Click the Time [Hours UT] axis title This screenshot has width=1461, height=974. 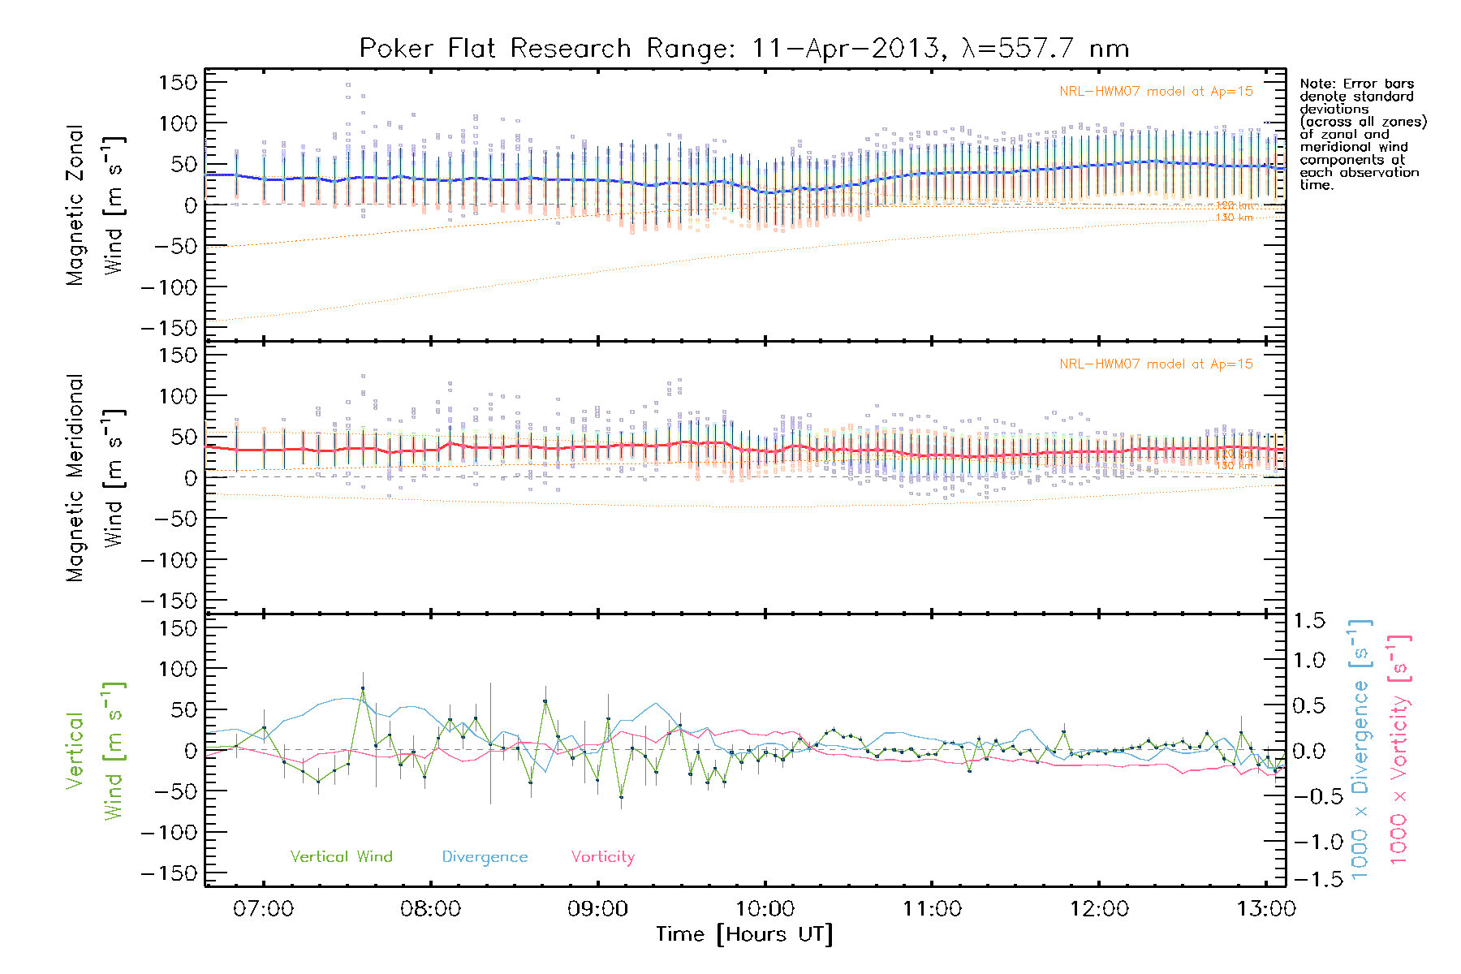[744, 934]
